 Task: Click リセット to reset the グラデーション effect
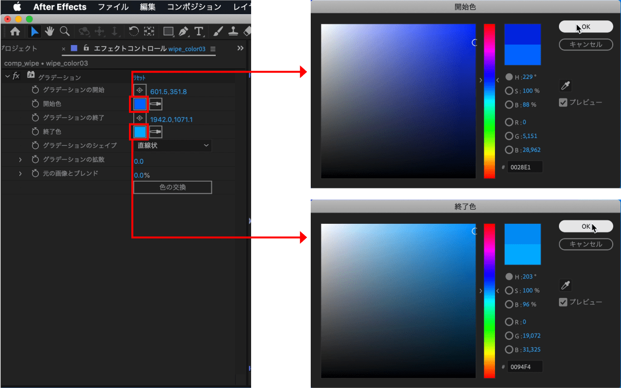[140, 78]
